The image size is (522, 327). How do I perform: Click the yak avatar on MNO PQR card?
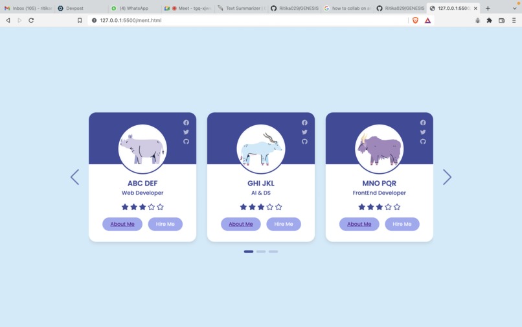click(379, 149)
